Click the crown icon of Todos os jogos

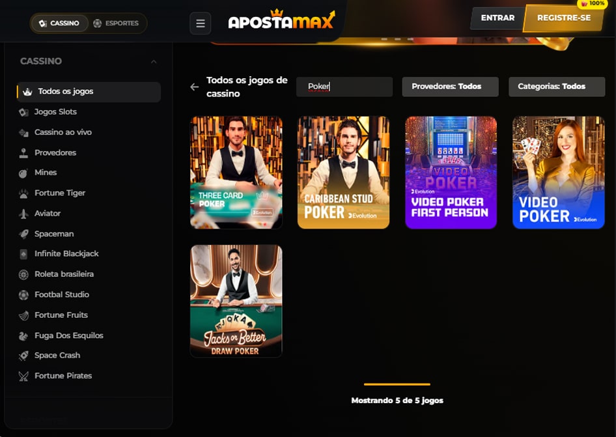pos(27,92)
